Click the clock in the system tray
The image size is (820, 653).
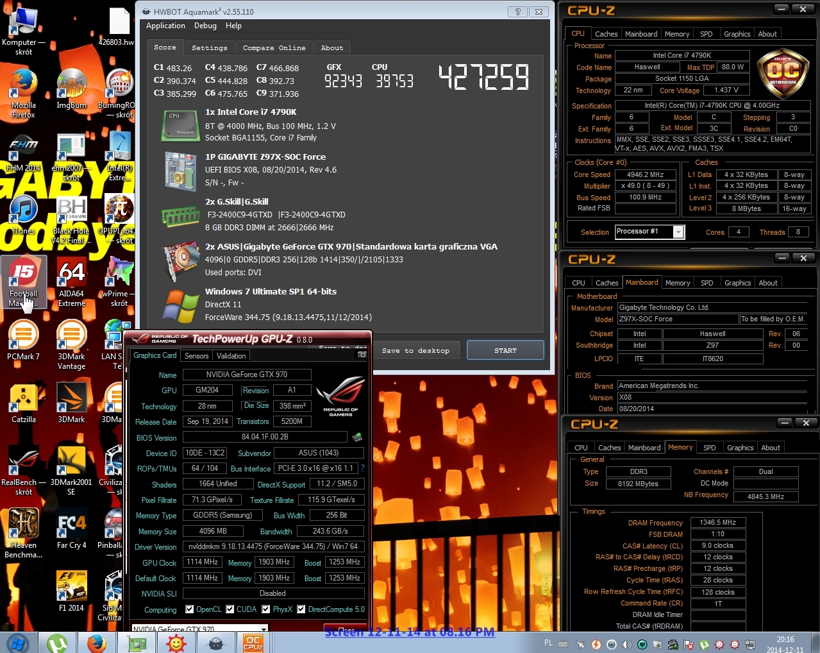coord(785,644)
